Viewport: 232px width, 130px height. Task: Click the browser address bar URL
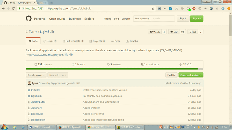[x=69, y=9]
